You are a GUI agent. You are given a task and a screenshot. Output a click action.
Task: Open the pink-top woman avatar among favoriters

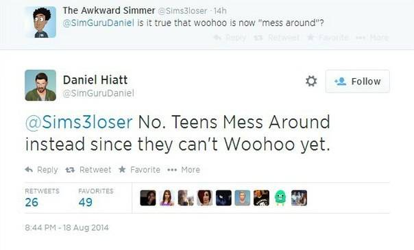tap(167, 198)
